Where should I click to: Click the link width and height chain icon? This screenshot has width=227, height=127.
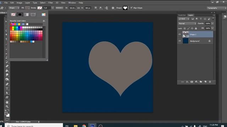(78, 8)
